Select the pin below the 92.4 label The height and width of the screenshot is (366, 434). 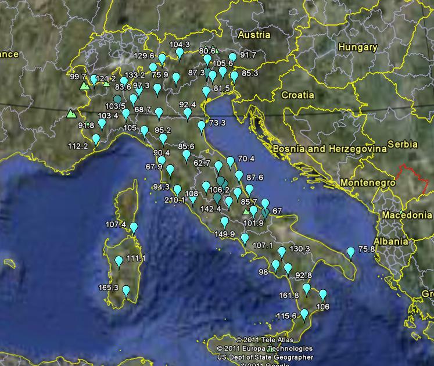(x=188, y=114)
